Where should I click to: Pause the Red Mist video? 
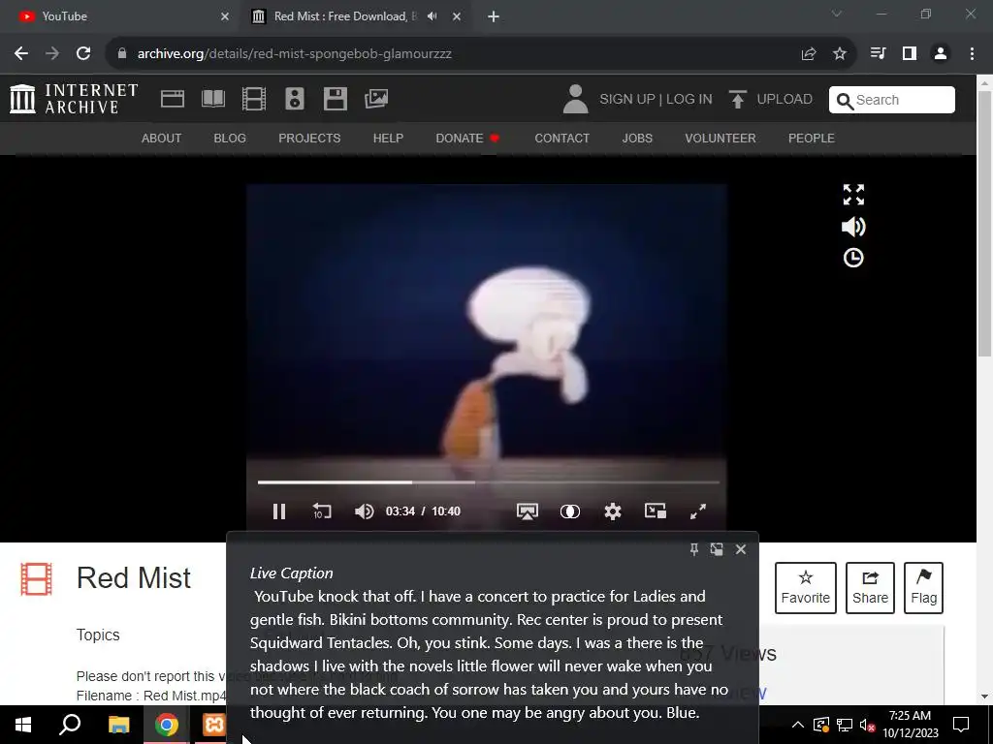278,511
